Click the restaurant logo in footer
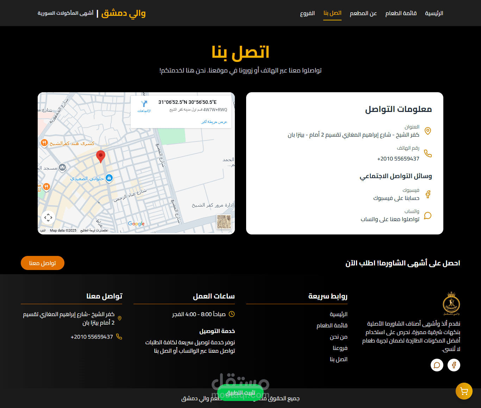The width and height of the screenshot is (481, 408). click(451, 303)
